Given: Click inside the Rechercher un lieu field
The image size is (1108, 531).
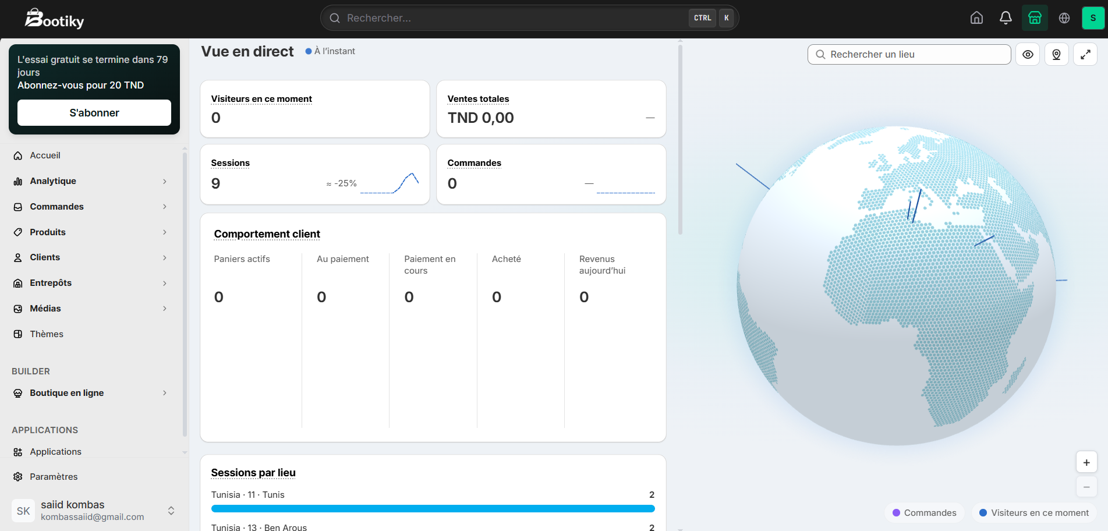Looking at the screenshot, I should coord(908,54).
